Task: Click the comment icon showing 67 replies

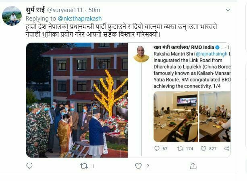Action: coord(157,148)
